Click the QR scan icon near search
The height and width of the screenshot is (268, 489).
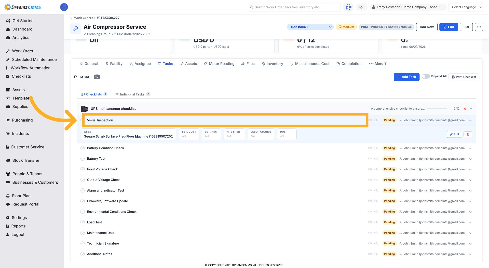coord(348,7)
